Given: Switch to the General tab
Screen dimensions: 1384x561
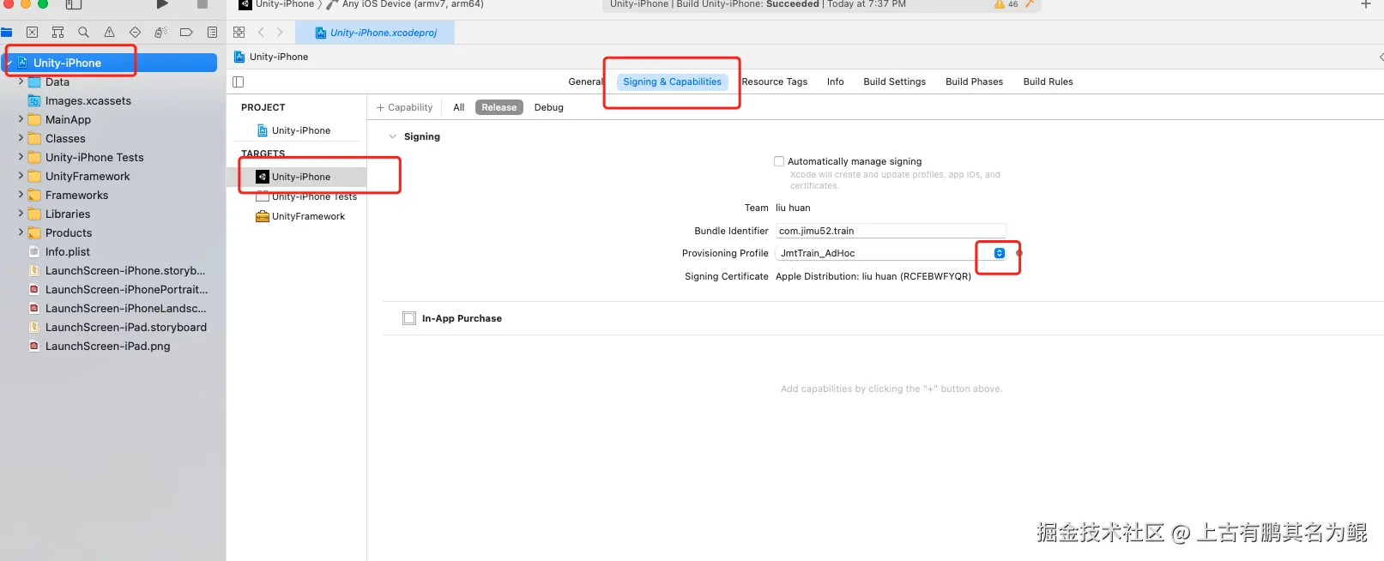Looking at the screenshot, I should [586, 82].
